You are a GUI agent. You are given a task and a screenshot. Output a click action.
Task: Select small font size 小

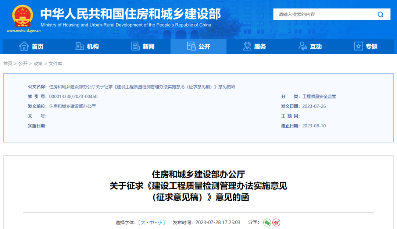[160, 222]
